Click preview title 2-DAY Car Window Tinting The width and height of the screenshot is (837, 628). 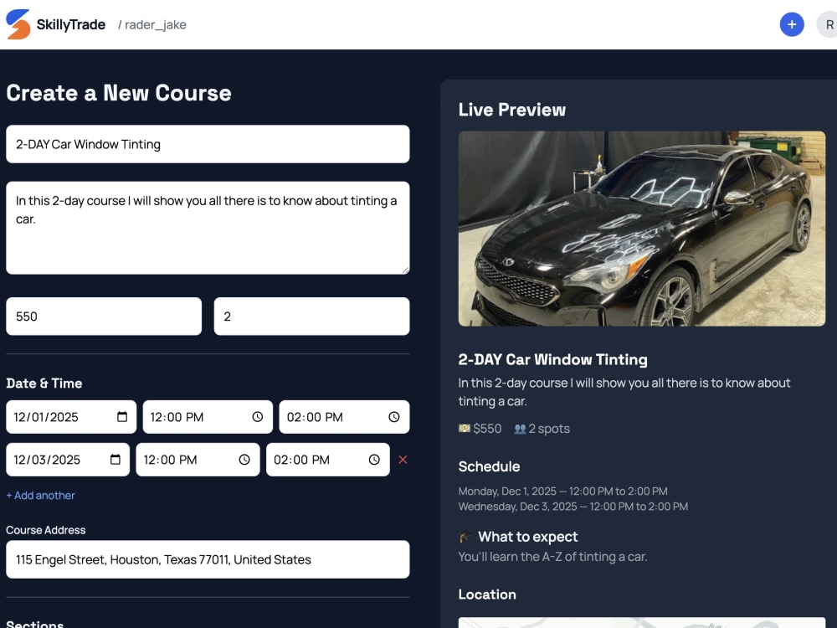[x=552, y=359]
